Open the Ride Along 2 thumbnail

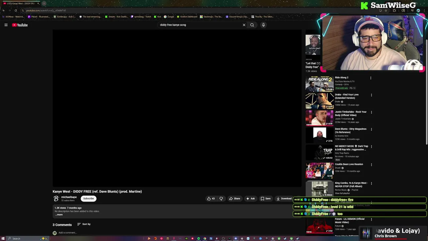319,84
